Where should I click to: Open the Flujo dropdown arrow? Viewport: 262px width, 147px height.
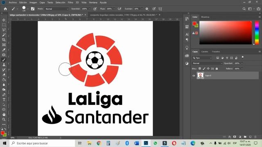[114, 9]
